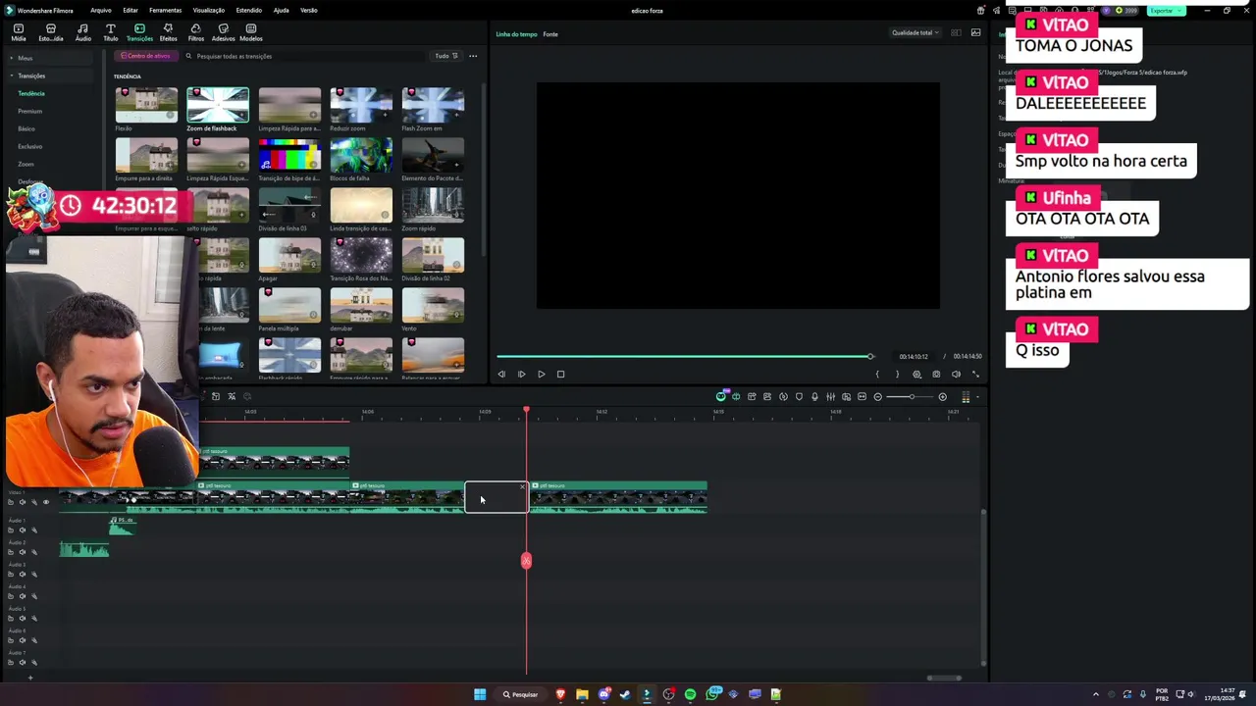Image resolution: width=1256 pixels, height=706 pixels.
Task: Open the Título library tab
Action: pos(110,32)
